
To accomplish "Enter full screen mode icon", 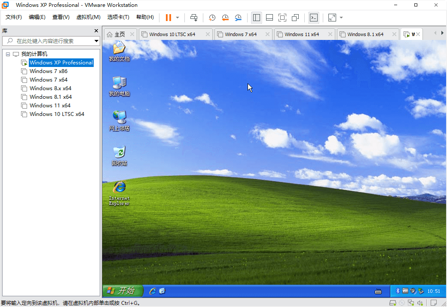I will coord(282,18).
